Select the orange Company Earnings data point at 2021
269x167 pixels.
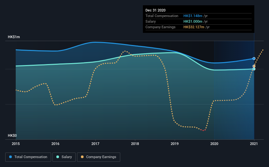click(254, 66)
